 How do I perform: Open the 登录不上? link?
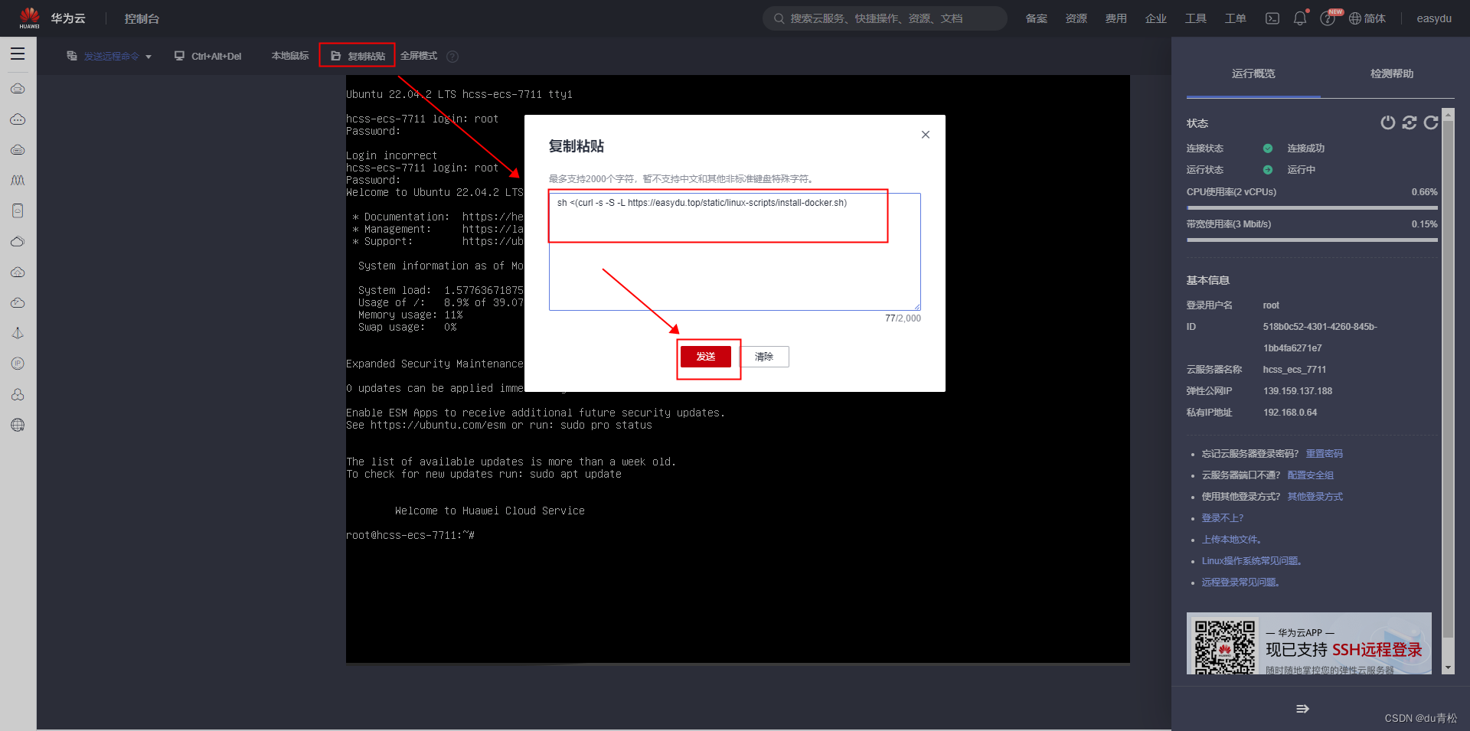(1223, 518)
